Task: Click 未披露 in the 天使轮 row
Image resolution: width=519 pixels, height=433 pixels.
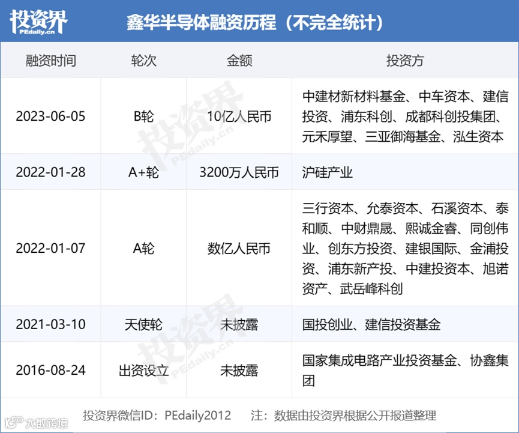Action: [239, 324]
